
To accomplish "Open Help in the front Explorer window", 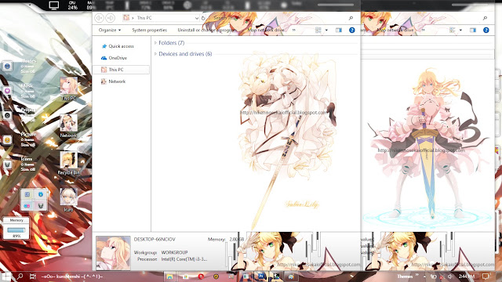I will [x=352, y=30].
